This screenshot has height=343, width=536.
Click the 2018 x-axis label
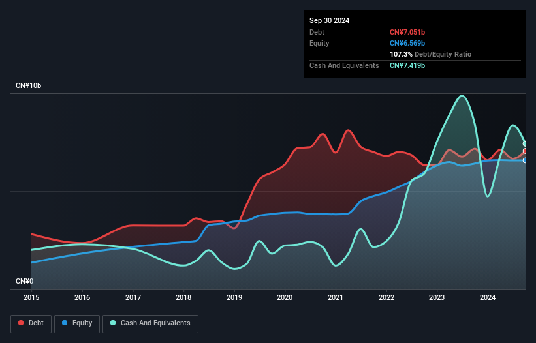(183, 297)
